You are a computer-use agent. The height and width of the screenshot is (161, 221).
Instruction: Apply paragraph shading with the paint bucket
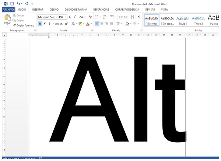127,24
